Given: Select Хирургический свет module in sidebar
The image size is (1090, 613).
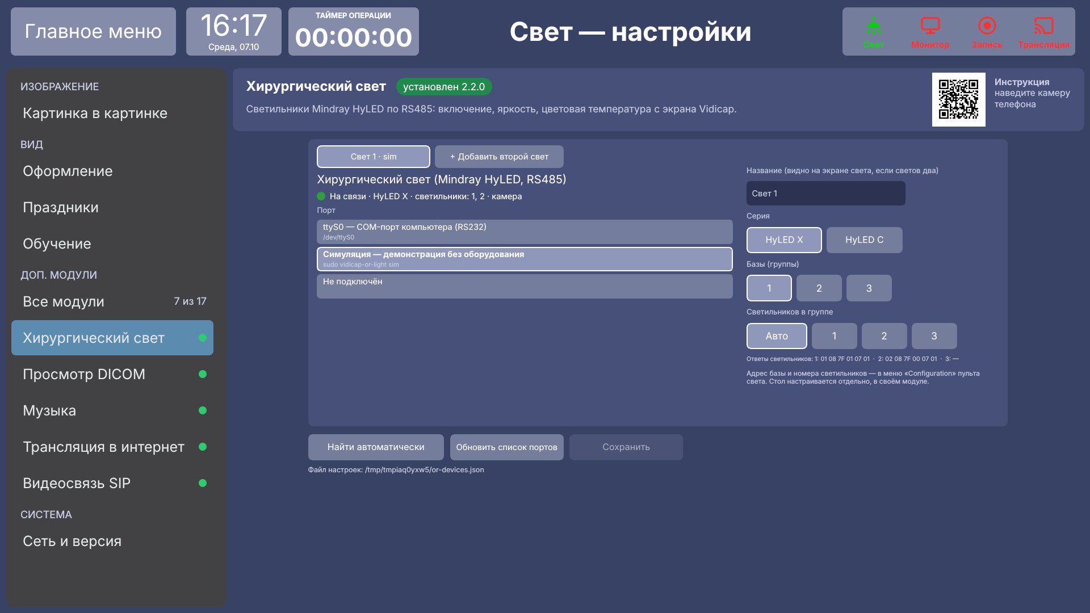Looking at the screenshot, I should pos(112,338).
